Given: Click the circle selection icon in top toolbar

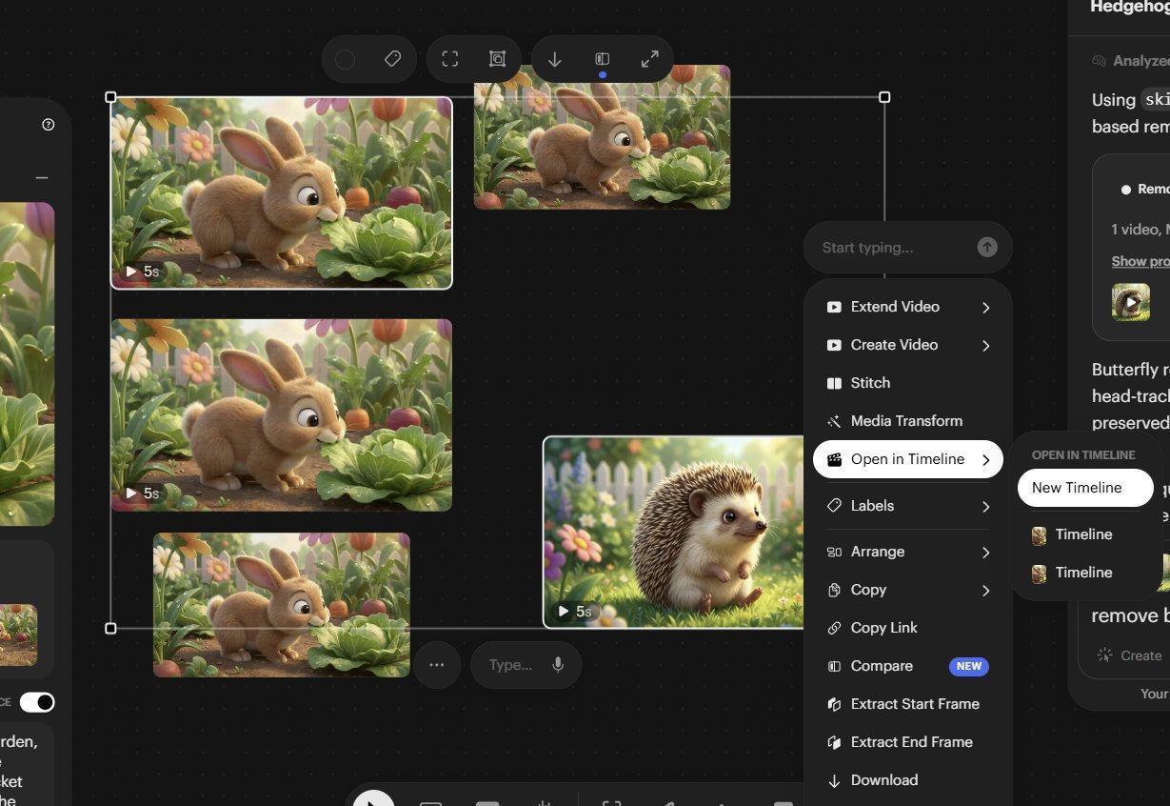Looking at the screenshot, I should coord(346,59).
